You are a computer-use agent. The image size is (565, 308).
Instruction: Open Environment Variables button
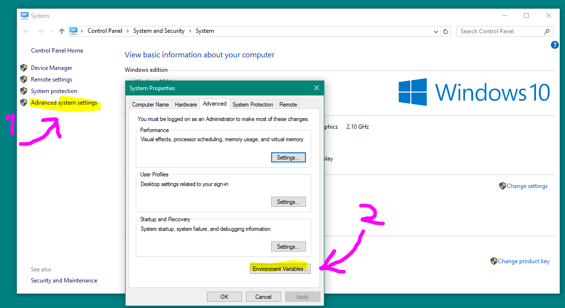point(280,269)
